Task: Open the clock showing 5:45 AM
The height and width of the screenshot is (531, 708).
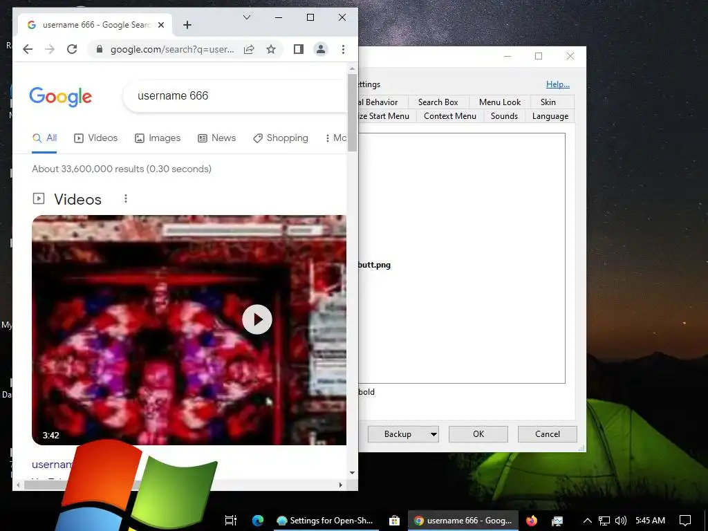Action: click(x=650, y=521)
